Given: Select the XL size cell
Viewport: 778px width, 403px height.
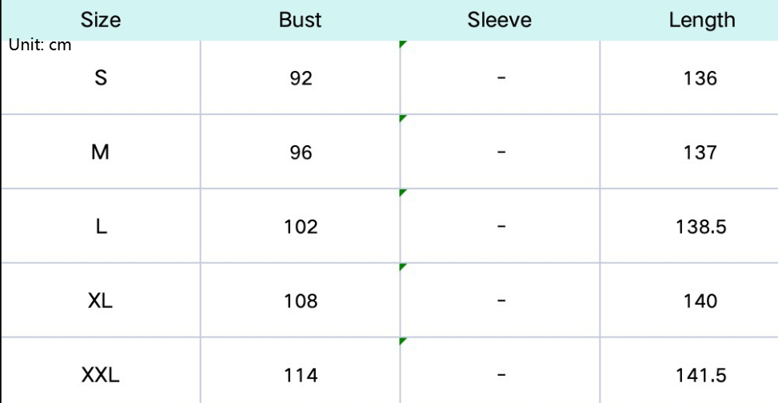Looking at the screenshot, I should pyautogui.click(x=101, y=301).
